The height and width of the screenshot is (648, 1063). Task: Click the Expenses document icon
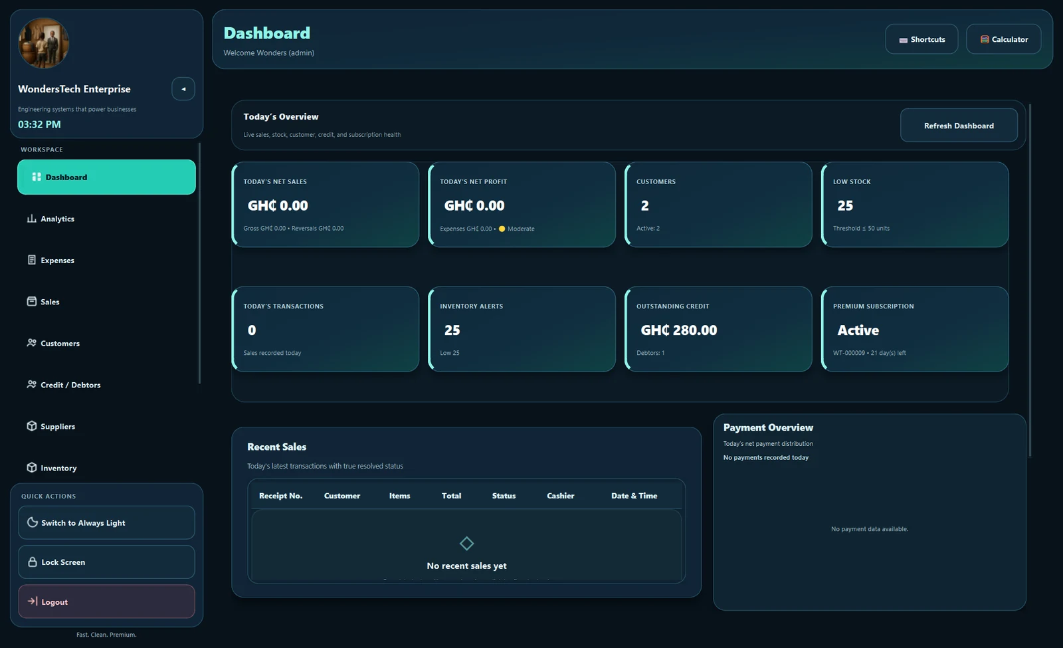31,260
